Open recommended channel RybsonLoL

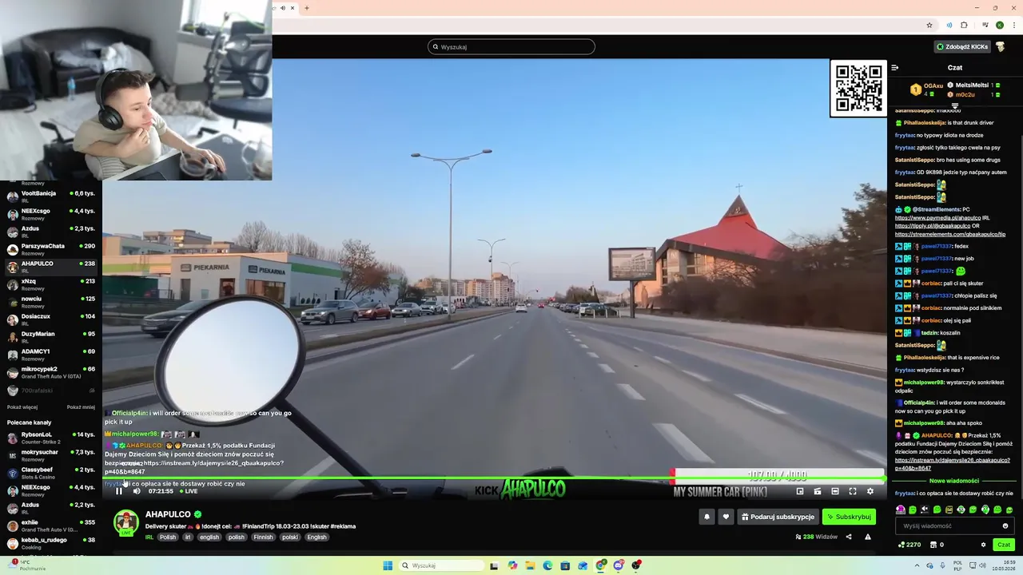pos(51,438)
